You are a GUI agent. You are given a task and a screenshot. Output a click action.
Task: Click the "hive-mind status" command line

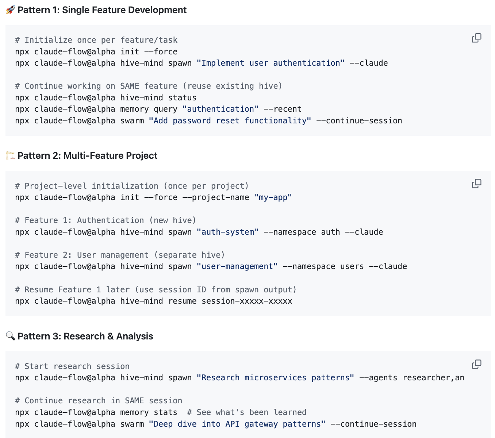[105, 98]
